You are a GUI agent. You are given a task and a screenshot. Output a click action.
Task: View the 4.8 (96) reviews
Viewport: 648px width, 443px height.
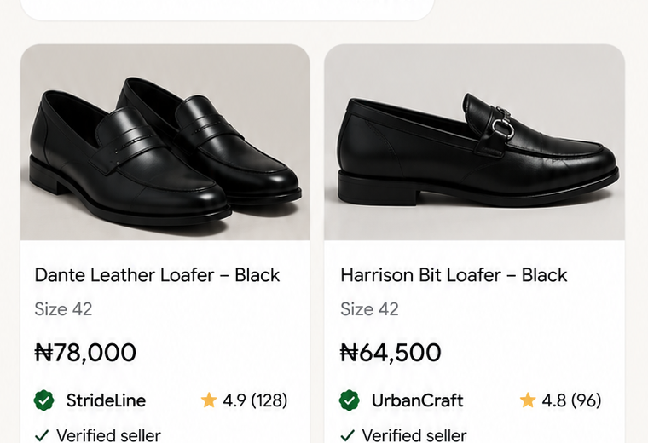click(571, 400)
